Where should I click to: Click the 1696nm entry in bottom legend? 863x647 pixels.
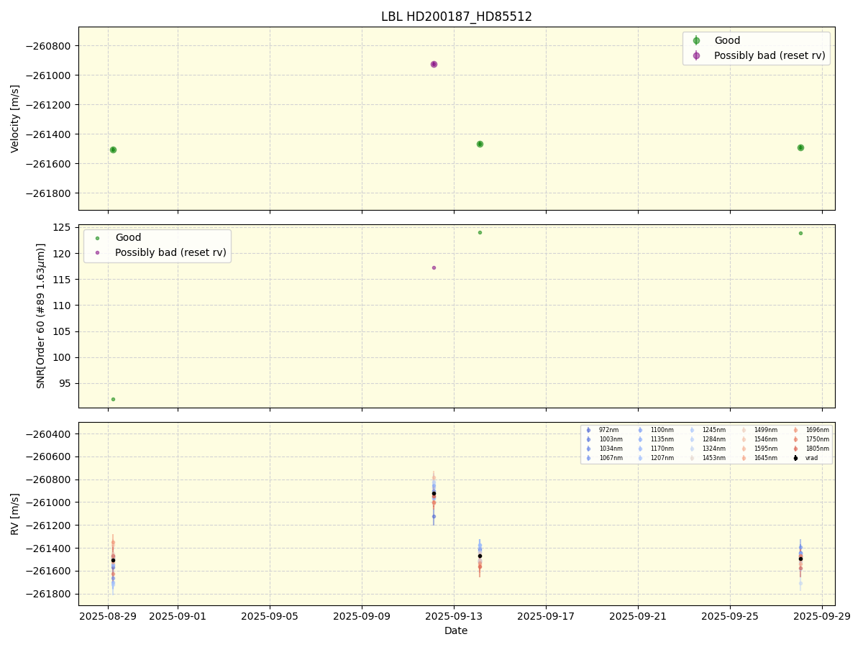(817, 430)
